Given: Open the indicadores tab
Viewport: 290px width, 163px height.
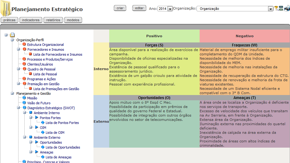Looking at the screenshot, I should tap(31, 20).
